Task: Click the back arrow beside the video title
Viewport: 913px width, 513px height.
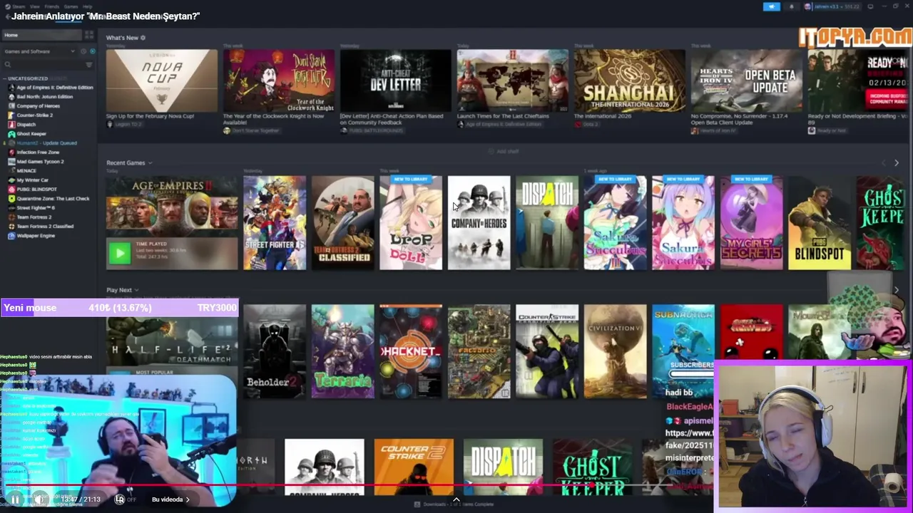Action: (6, 16)
